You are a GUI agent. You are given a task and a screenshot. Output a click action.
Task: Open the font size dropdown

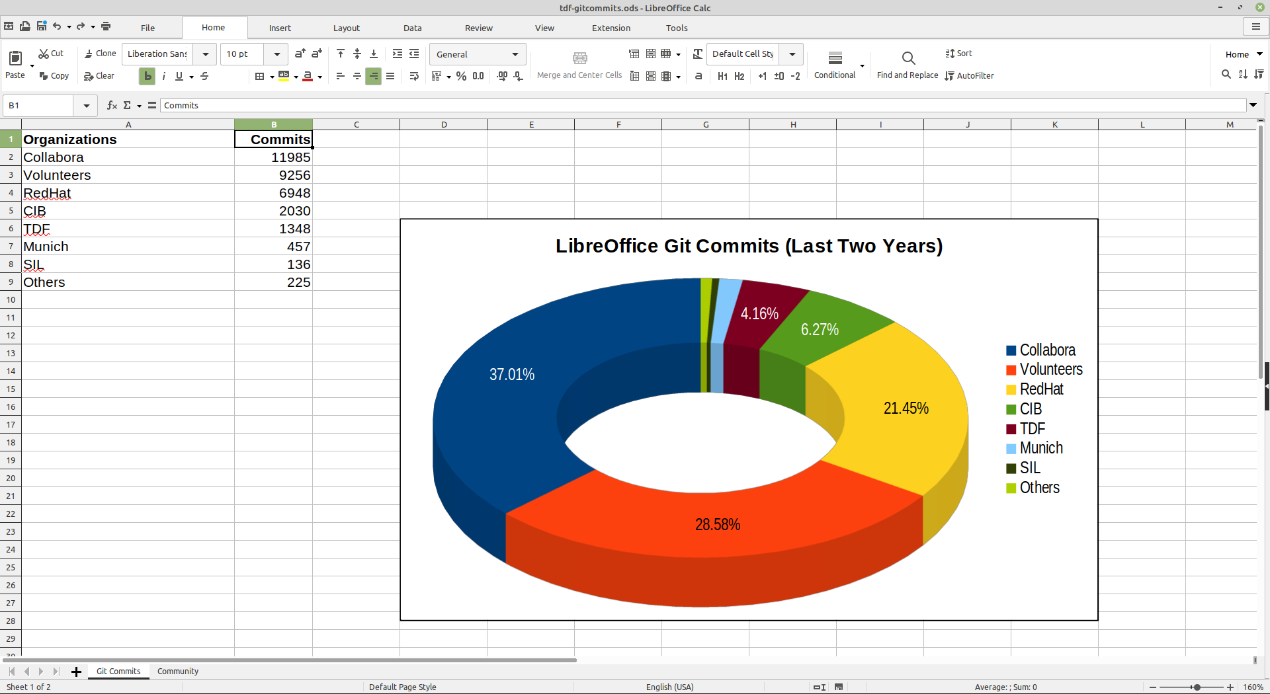pos(277,54)
